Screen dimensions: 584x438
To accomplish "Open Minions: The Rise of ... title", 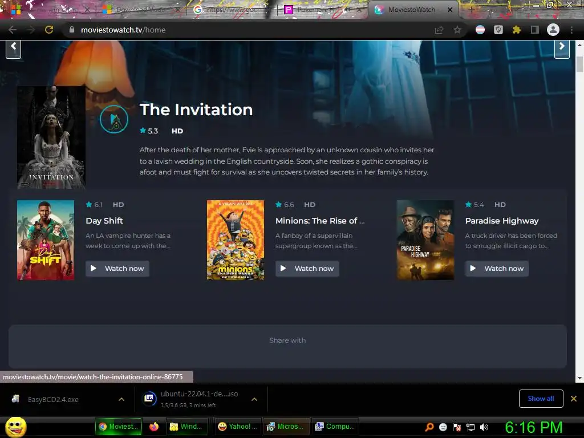I will tap(320, 221).
